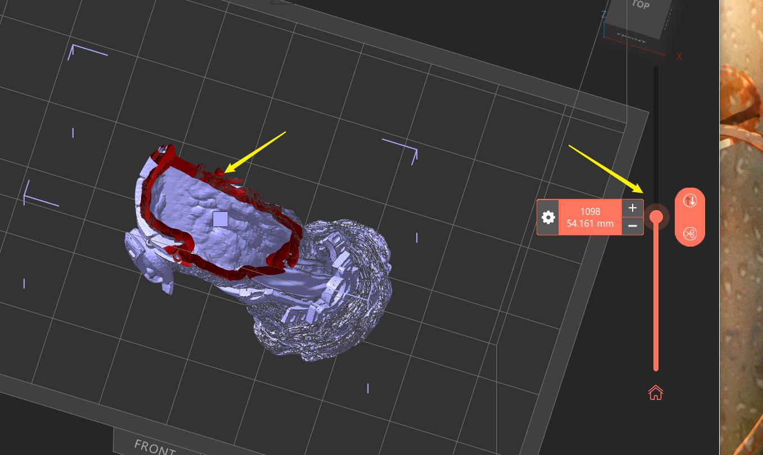Screen dimensions: 763x455
Task: Select the red X axis on the view cube
Action: coord(679,56)
